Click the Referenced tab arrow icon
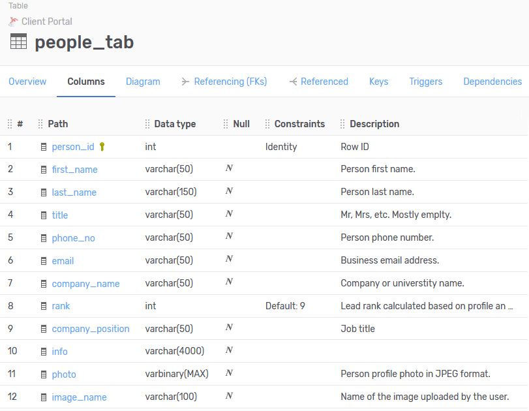The width and height of the screenshot is (529, 411). [293, 82]
